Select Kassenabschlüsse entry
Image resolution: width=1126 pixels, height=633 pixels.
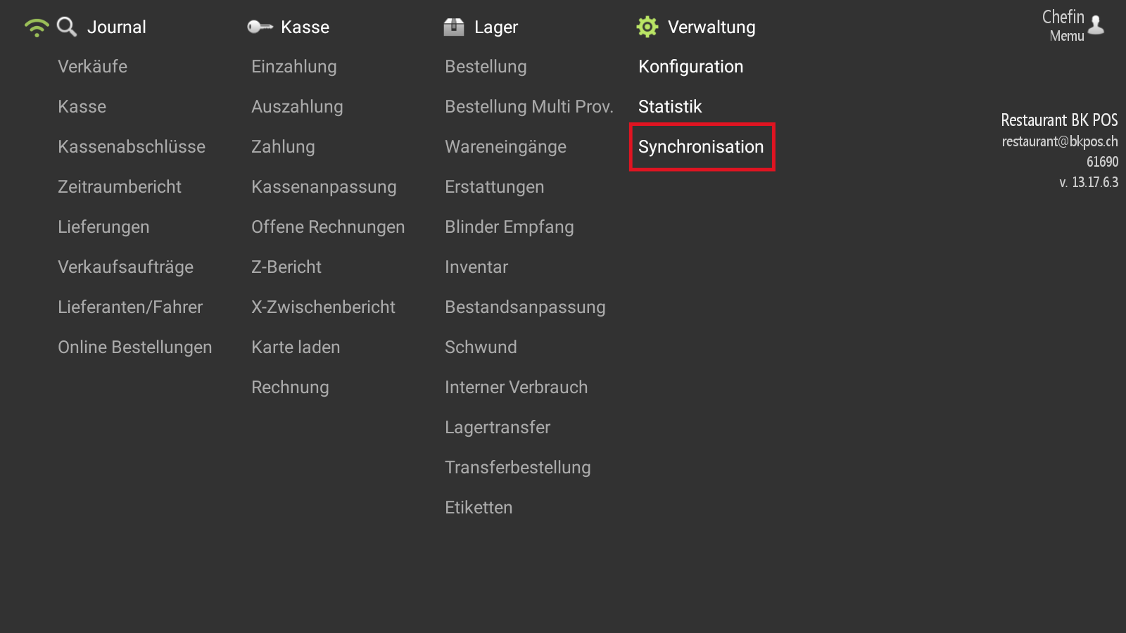(x=132, y=147)
